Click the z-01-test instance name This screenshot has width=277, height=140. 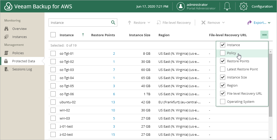[66, 126]
